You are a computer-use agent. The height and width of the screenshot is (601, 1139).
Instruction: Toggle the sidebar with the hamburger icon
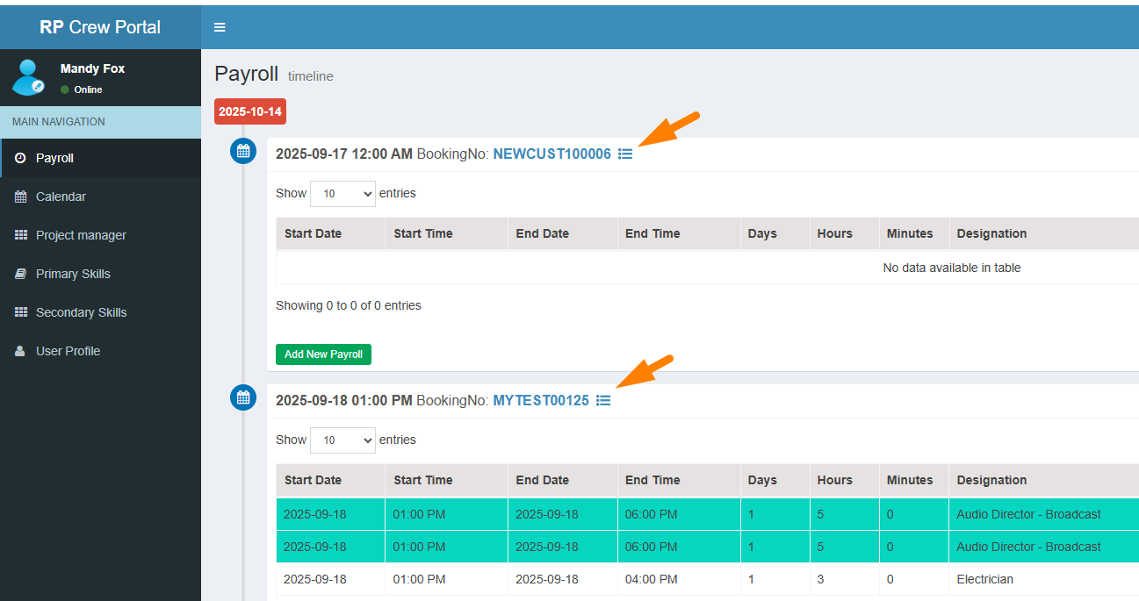[220, 27]
